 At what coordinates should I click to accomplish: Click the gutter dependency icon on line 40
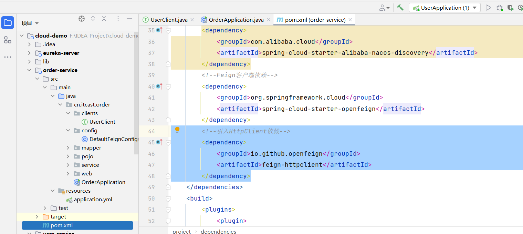159,87
